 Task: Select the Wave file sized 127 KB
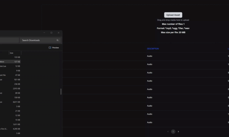[x=10, y=62]
